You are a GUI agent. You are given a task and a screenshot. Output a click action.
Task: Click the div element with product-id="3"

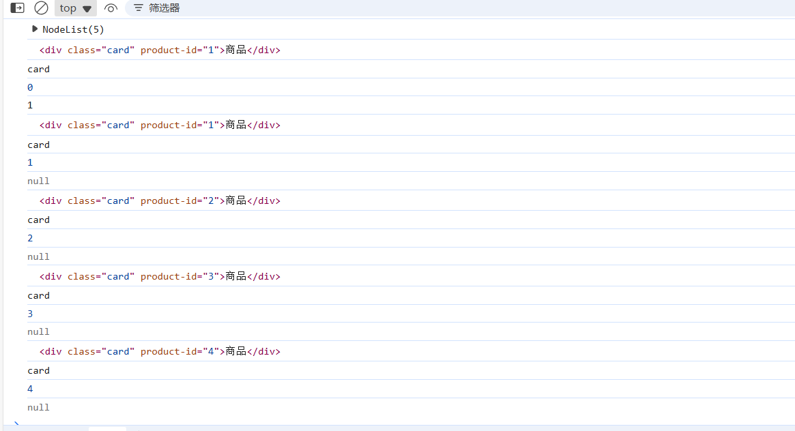(160, 276)
